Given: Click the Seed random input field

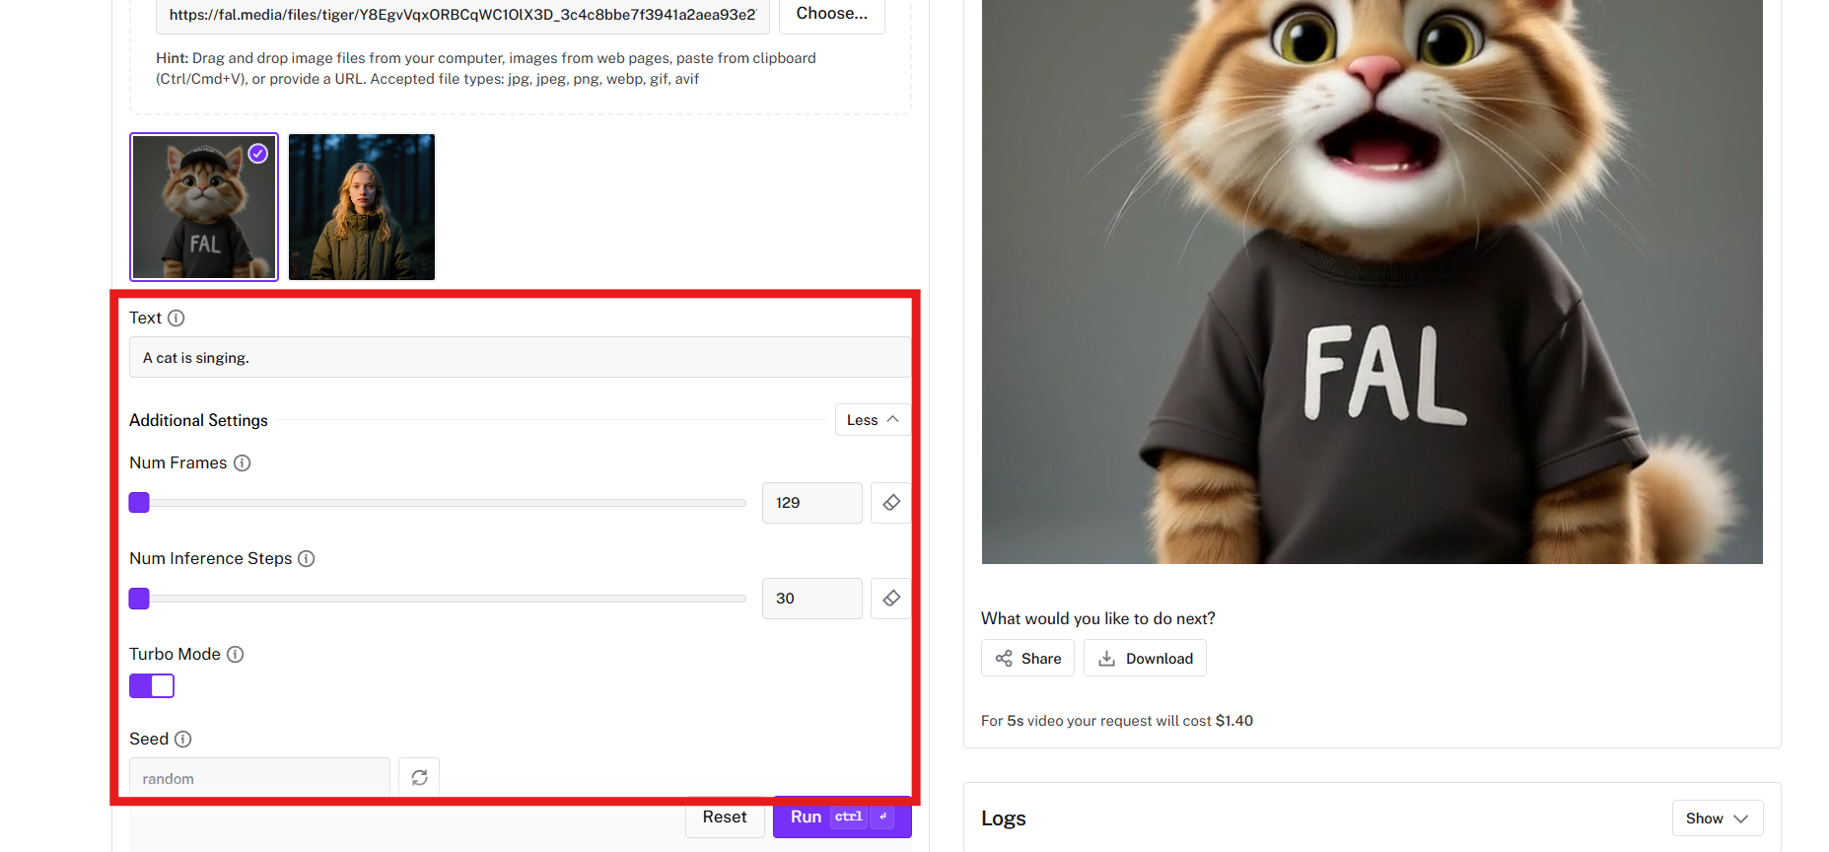Looking at the screenshot, I should click(x=259, y=778).
